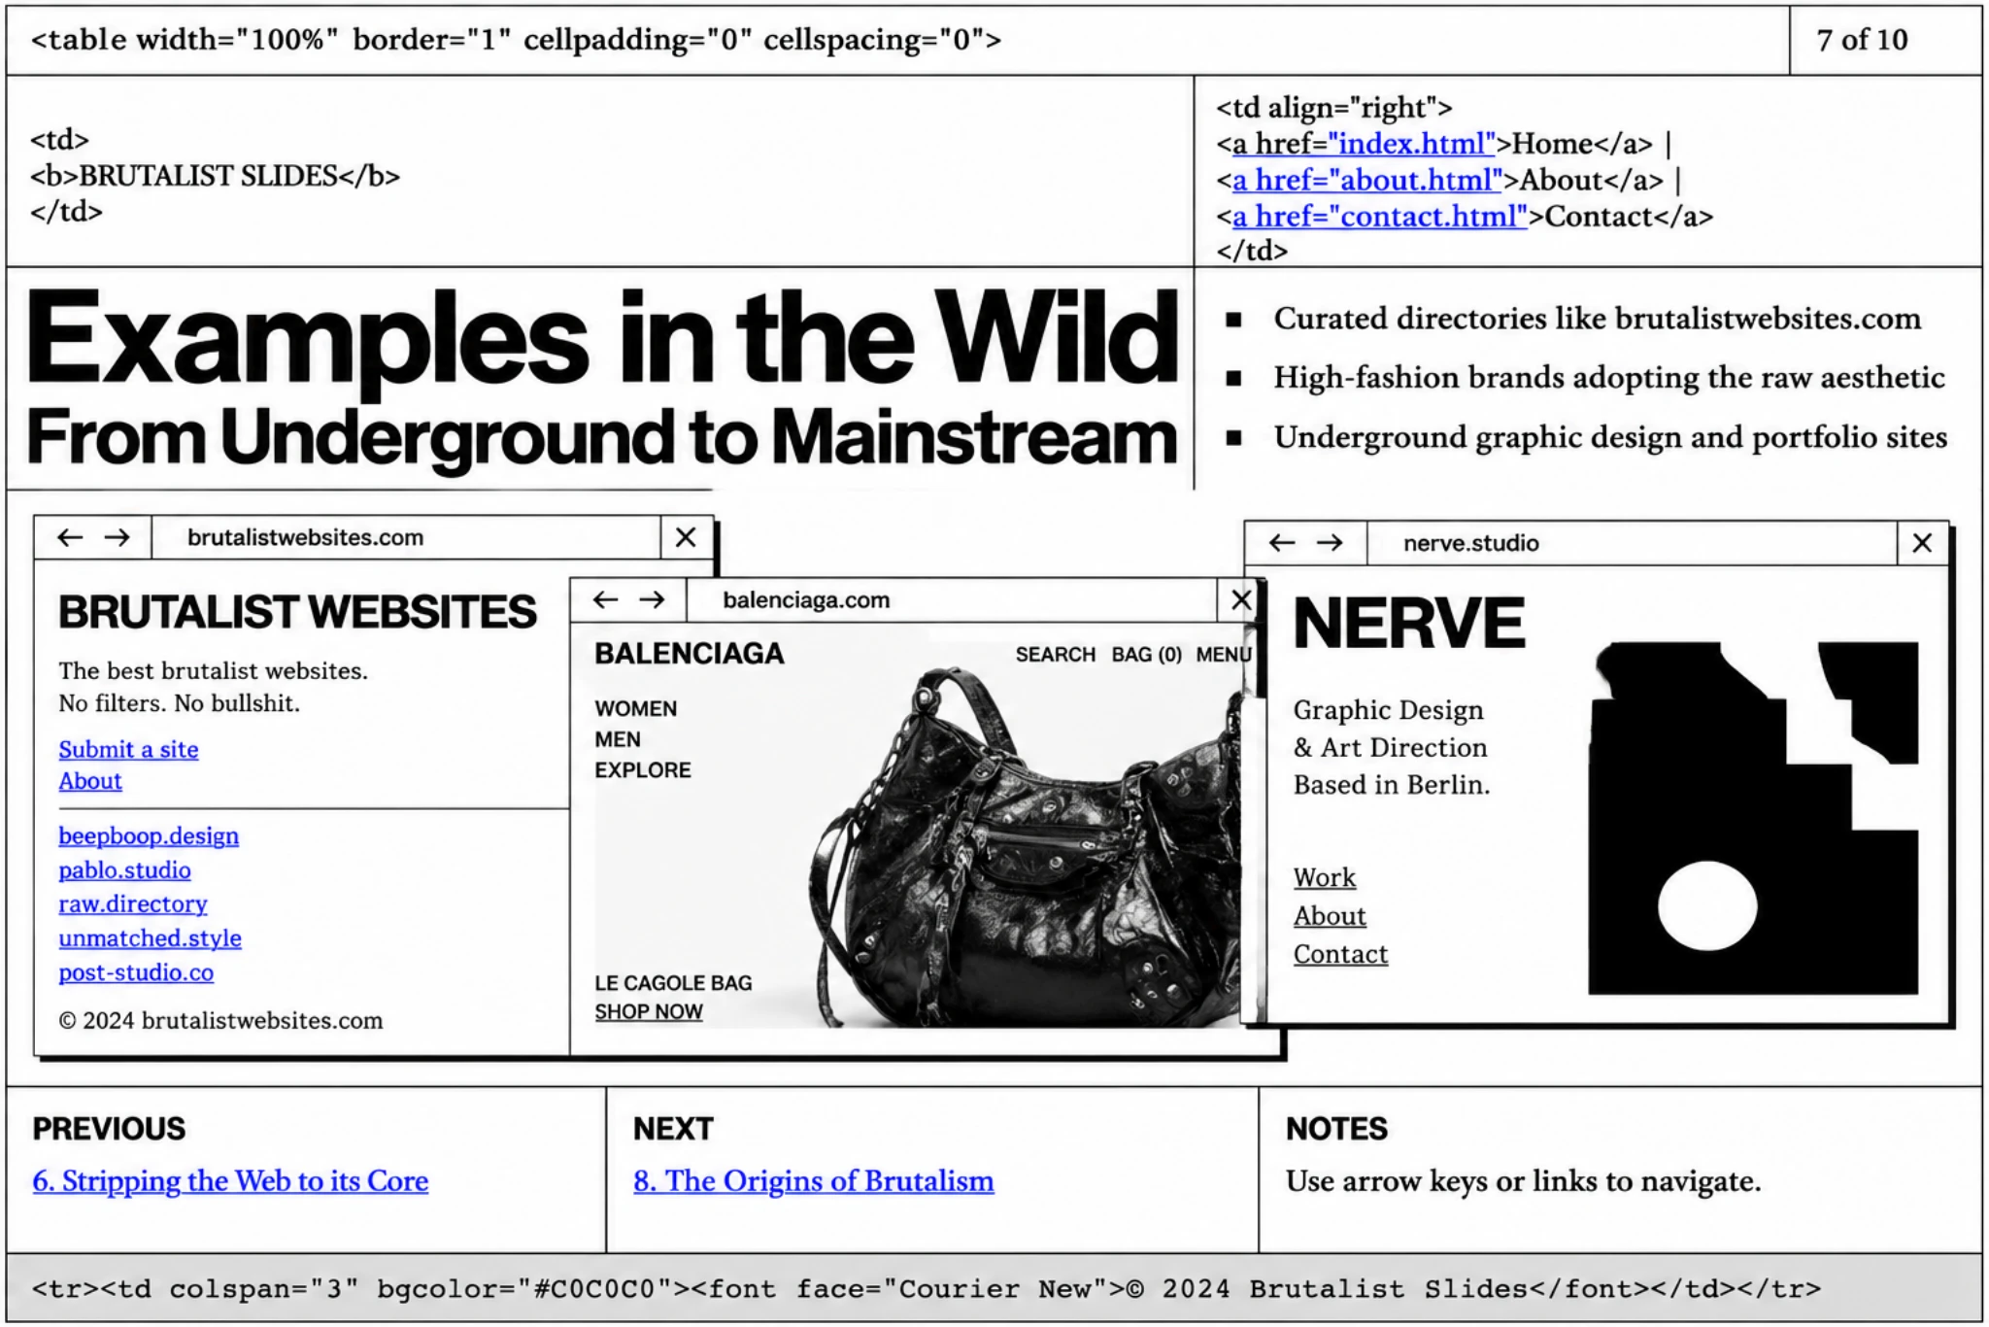Click From Underground to Mainstream subtitle
Screen dimensions: 1989x1327
[x=602, y=438]
